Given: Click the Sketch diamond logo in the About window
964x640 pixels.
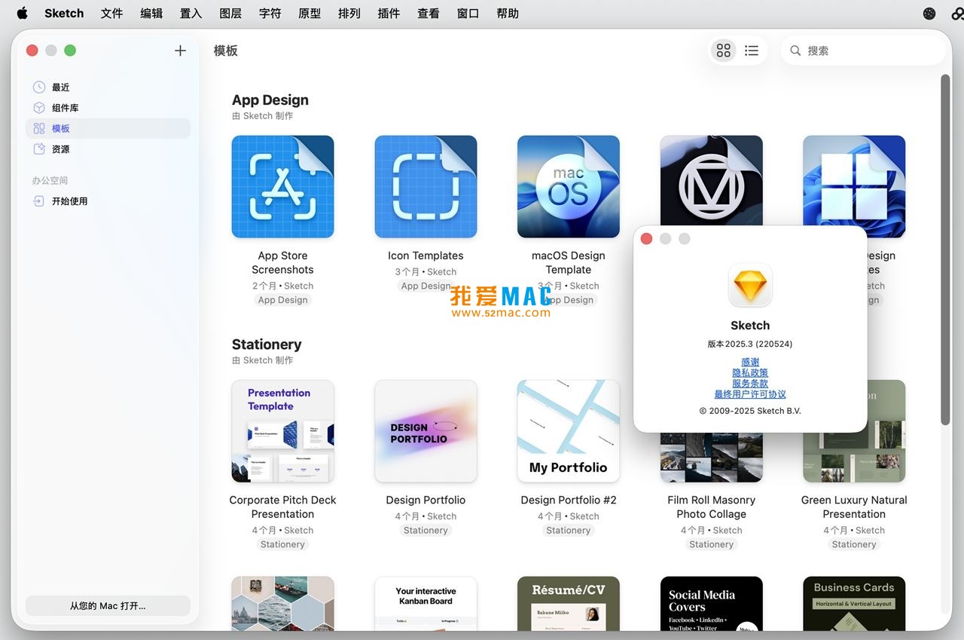Looking at the screenshot, I should click(750, 286).
